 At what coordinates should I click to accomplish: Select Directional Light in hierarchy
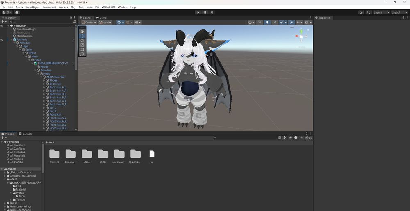[26, 29]
